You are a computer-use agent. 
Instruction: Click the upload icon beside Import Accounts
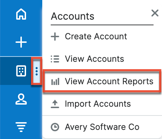(x=55, y=104)
